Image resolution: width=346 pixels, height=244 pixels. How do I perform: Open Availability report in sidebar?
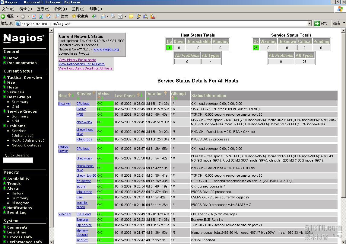pyautogui.click(x=18, y=179)
